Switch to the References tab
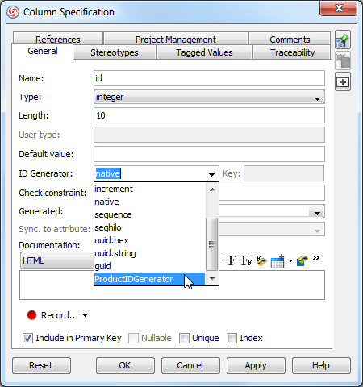The width and height of the screenshot is (363, 387). tap(58, 40)
